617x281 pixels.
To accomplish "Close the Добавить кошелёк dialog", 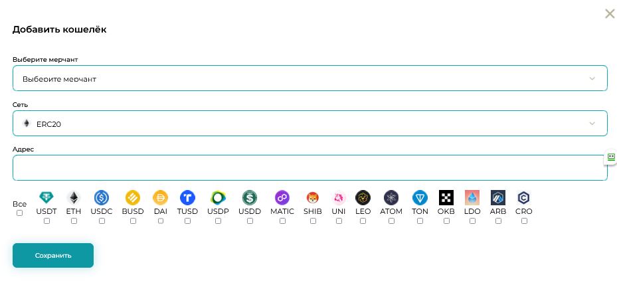I will pyautogui.click(x=610, y=14).
